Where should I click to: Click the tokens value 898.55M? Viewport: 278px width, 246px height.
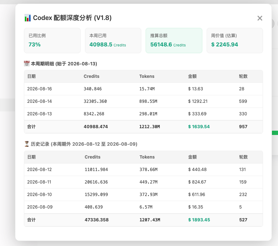point(148,101)
